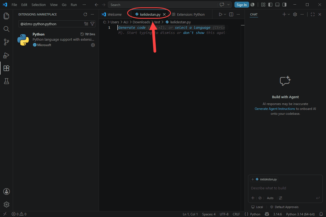Open the notifications bell in status bar

(321, 214)
